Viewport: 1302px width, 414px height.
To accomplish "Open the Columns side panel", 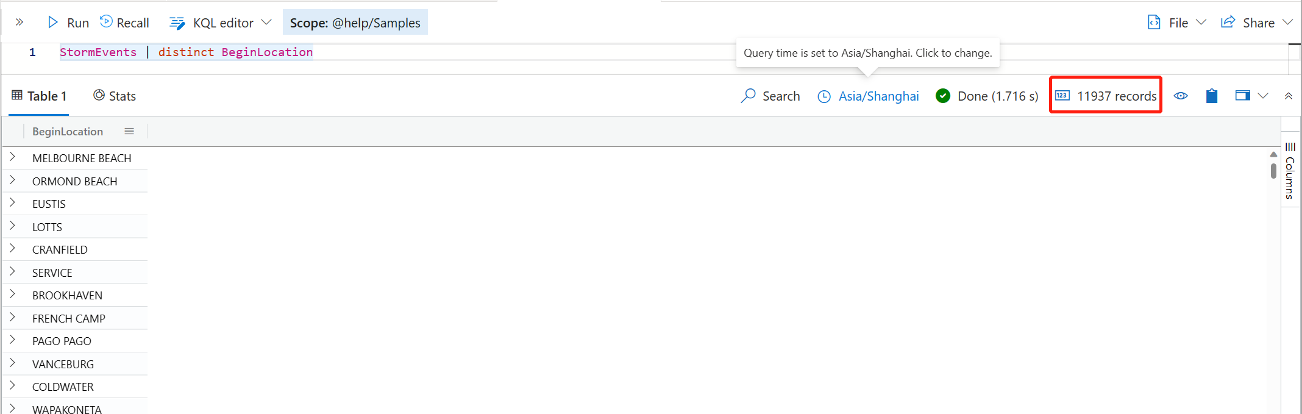I will click(x=1290, y=170).
